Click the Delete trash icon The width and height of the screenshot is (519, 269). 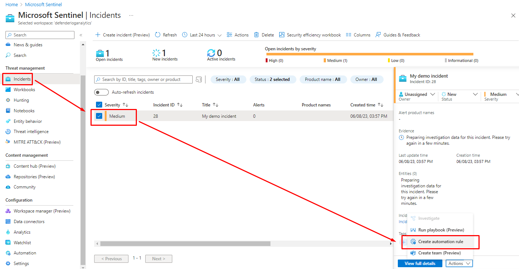[x=257, y=35]
